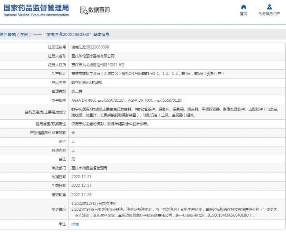Click the 首页 text label
The height and width of the screenshot is (232, 286).
coord(244,14)
